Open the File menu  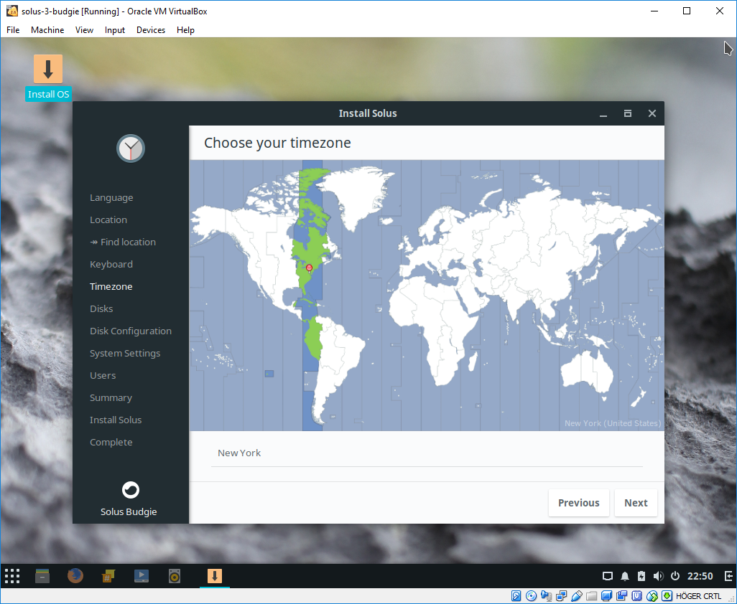13,30
